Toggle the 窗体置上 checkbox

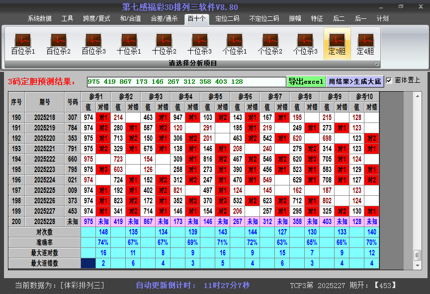389,80
